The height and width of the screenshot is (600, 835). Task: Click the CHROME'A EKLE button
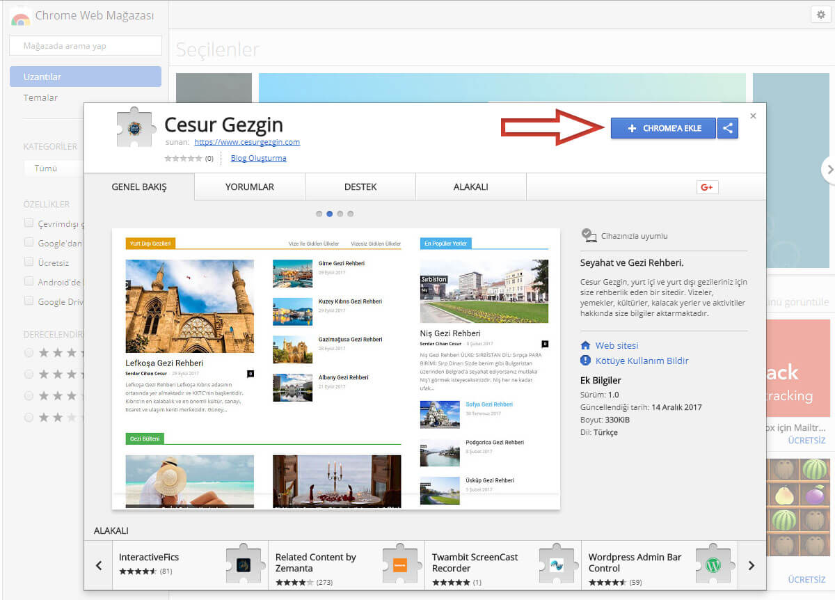click(x=663, y=128)
